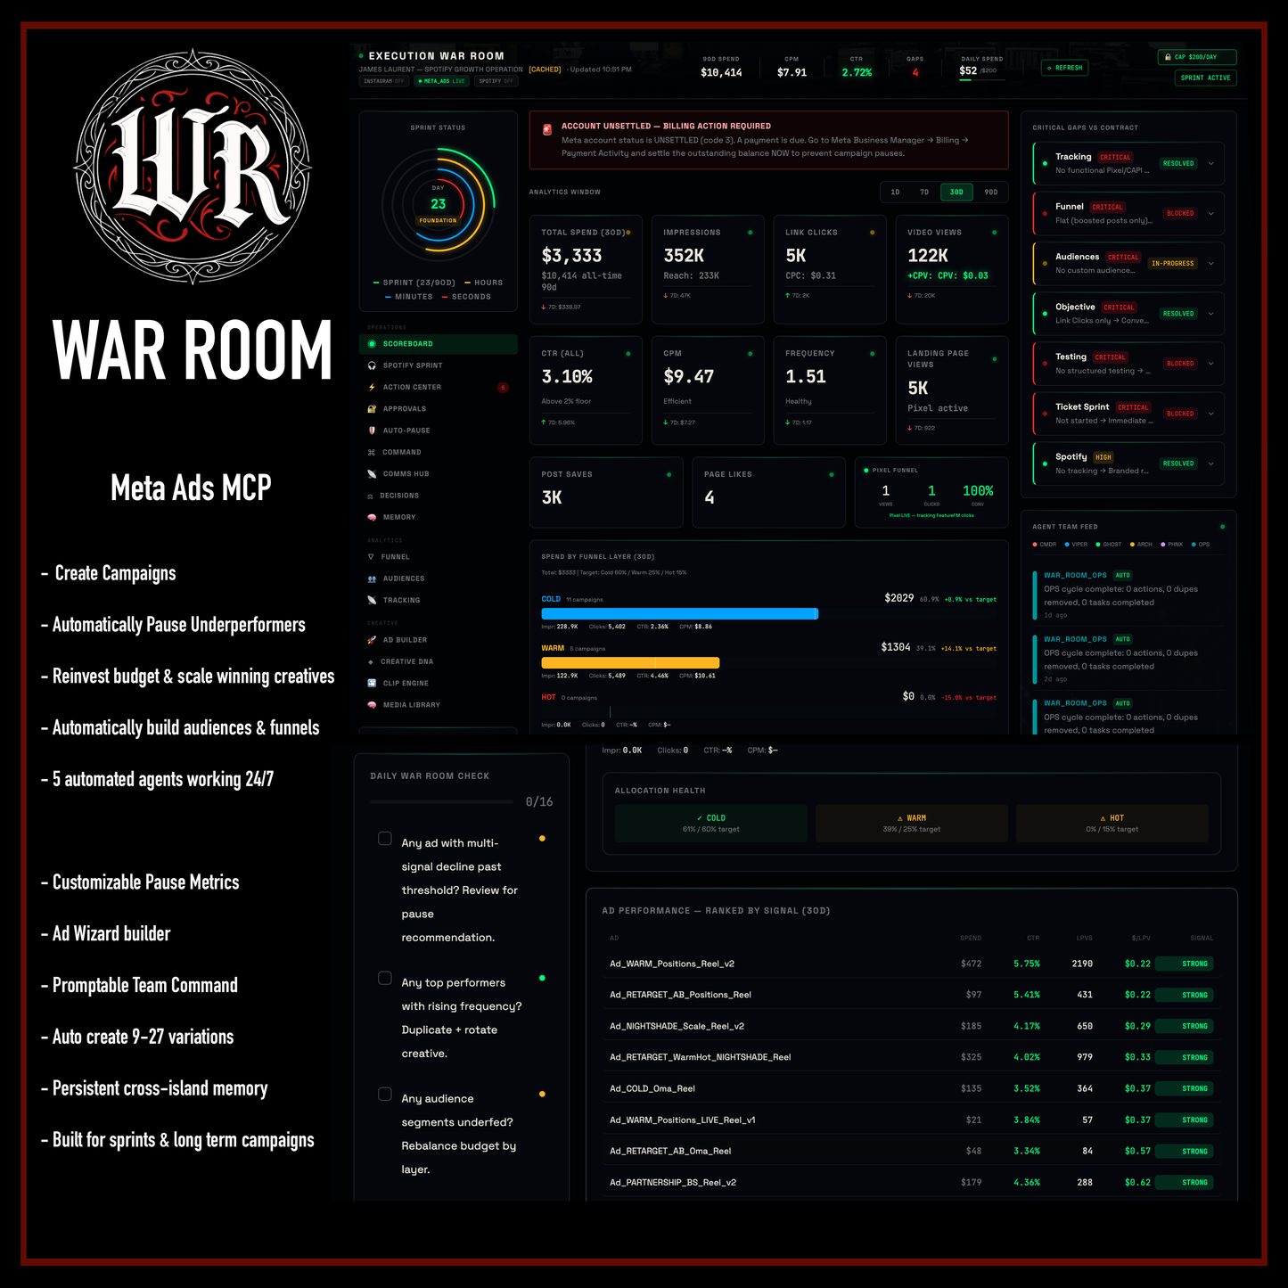Click the Decisions scales icon
Viewport: 1288px width, 1288px height.
371,496
